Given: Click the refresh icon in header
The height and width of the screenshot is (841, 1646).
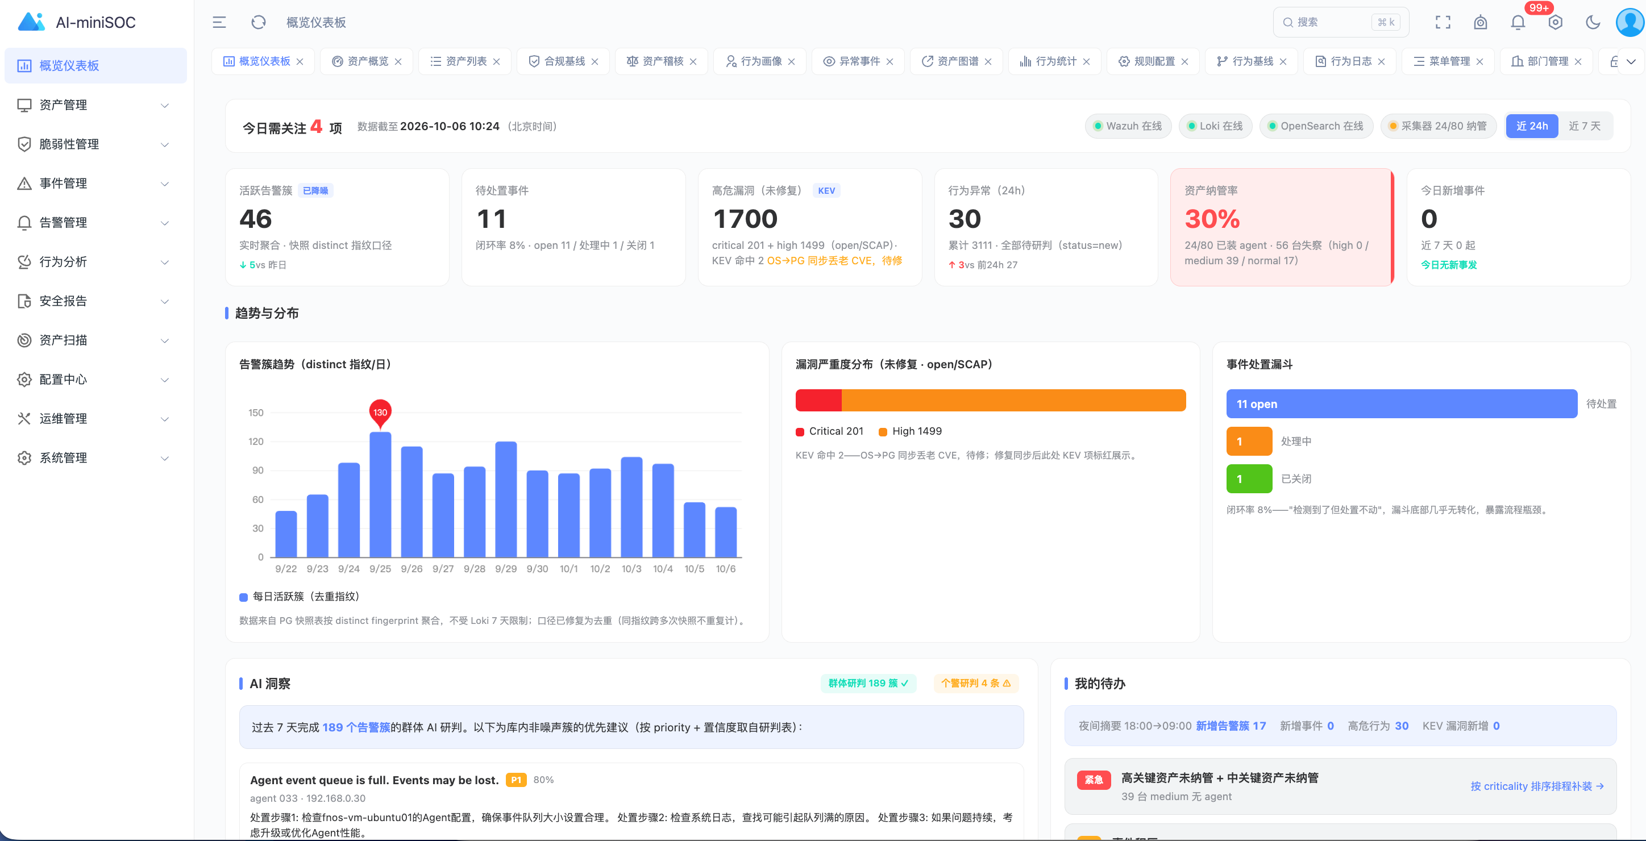Looking at the screenshot, I should 258,22.
